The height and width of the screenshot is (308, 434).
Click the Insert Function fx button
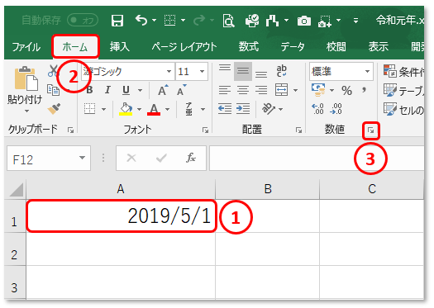click(191, 158)
